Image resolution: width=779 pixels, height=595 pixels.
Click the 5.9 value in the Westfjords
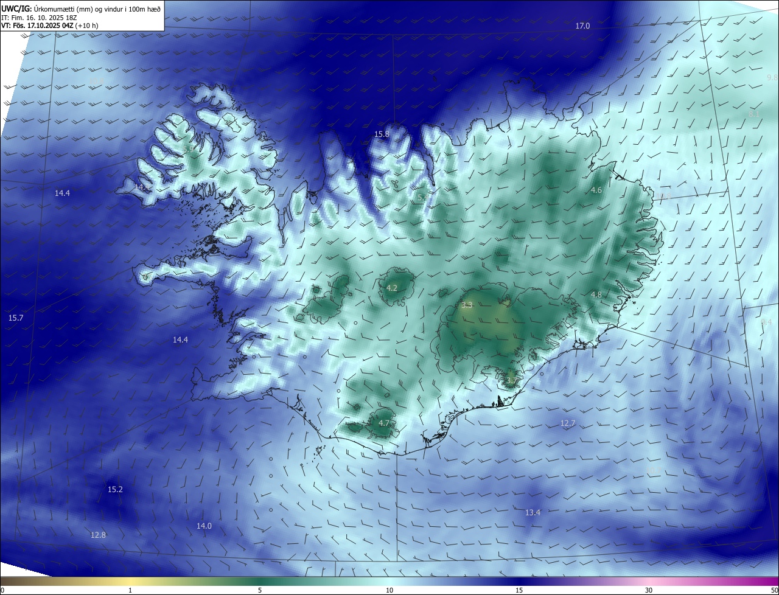coord(188,148)
